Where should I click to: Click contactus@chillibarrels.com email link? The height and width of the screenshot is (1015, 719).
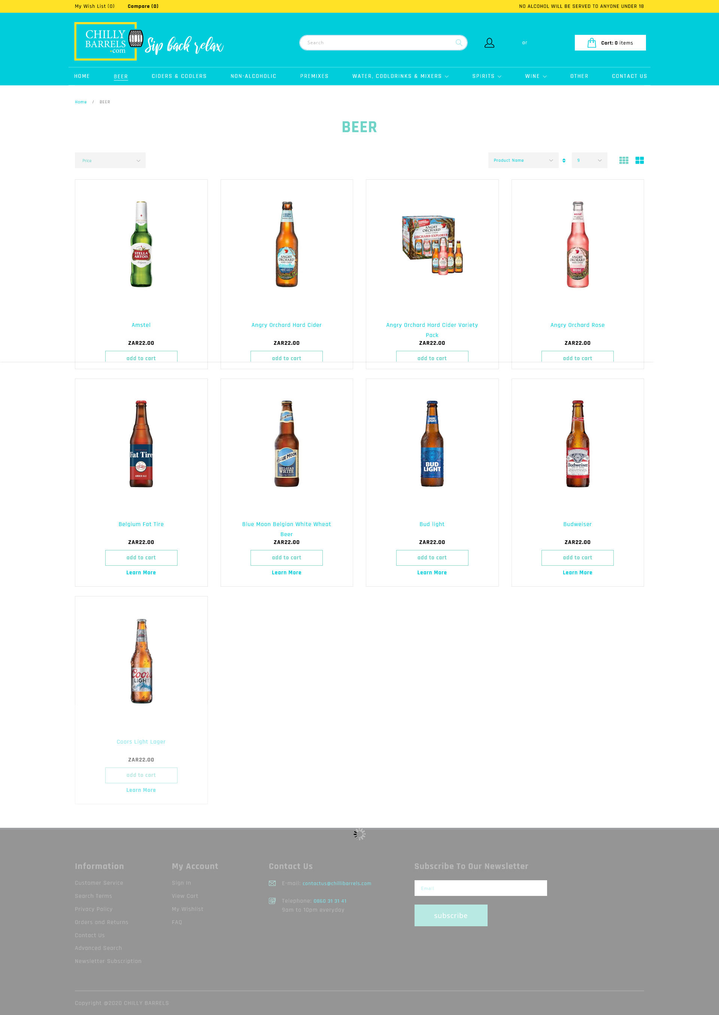point(337,884)
